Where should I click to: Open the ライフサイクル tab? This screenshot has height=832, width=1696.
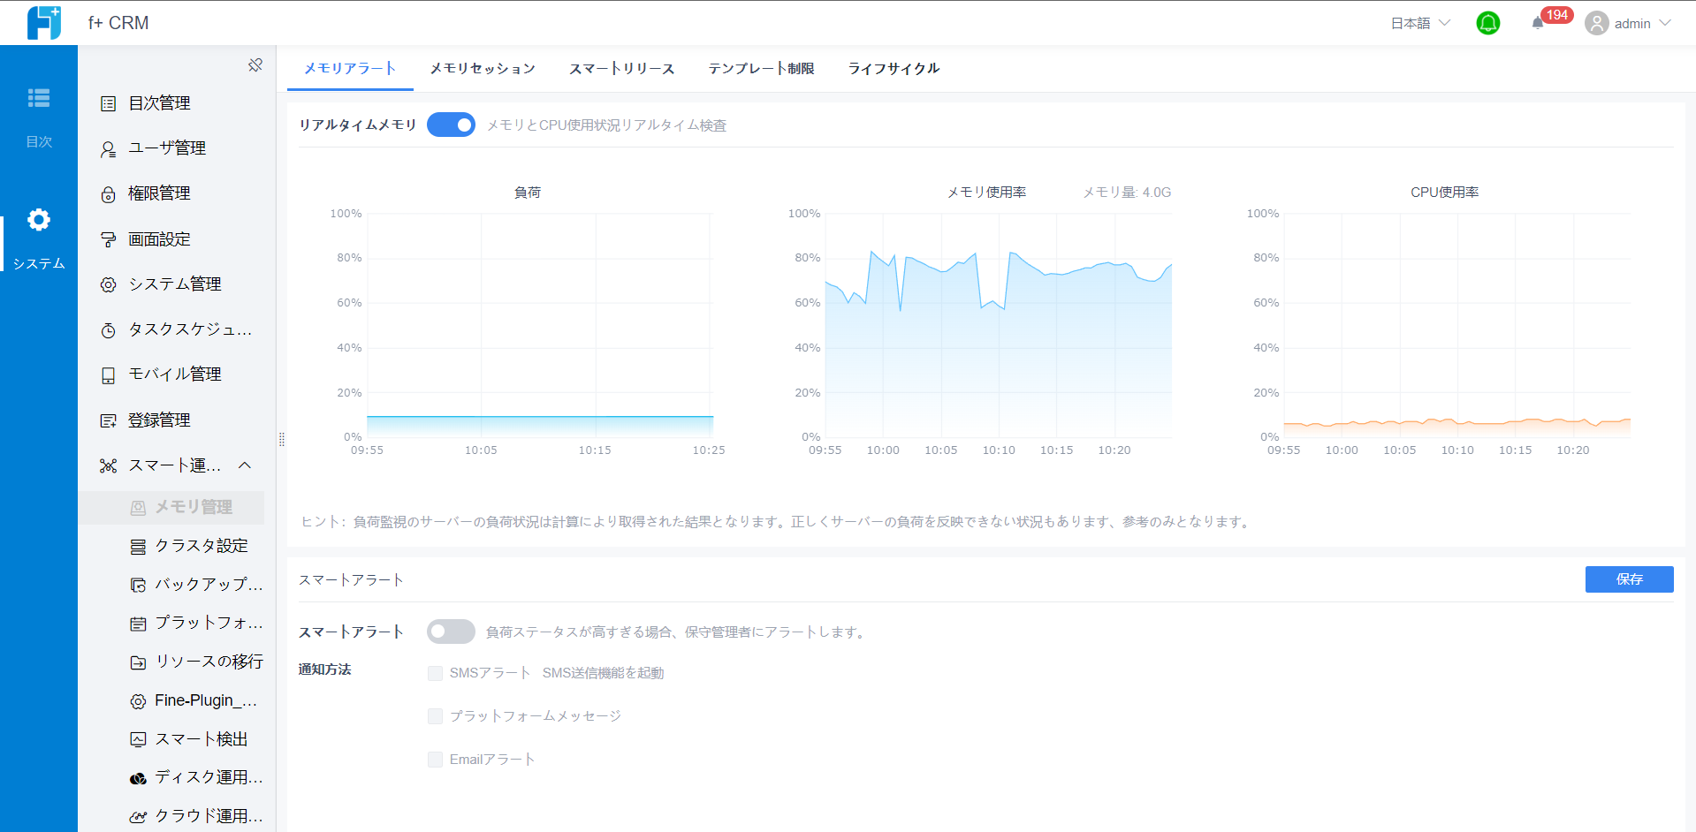893,68
